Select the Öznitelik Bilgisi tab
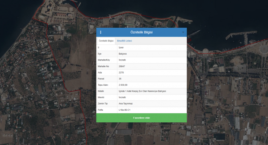Image resolution: width=268 pixels, height=145 pixels. [x=106, y=41]
